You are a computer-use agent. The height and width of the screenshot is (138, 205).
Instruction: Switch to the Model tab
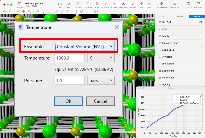point(180,16)
